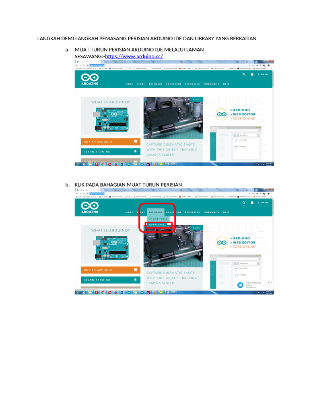Select STORE menu in step a screenshot
Image resolution: width=309 pixels, height=412 pixels.
(141, 84)
